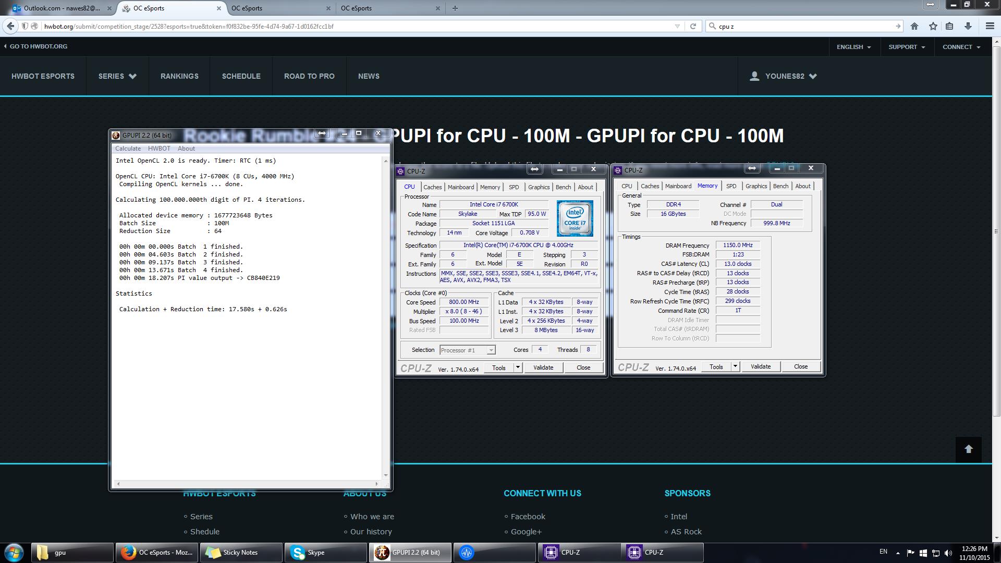Open the Windows Start button
Screen dimensions: 1001x563
coord(14,552)
